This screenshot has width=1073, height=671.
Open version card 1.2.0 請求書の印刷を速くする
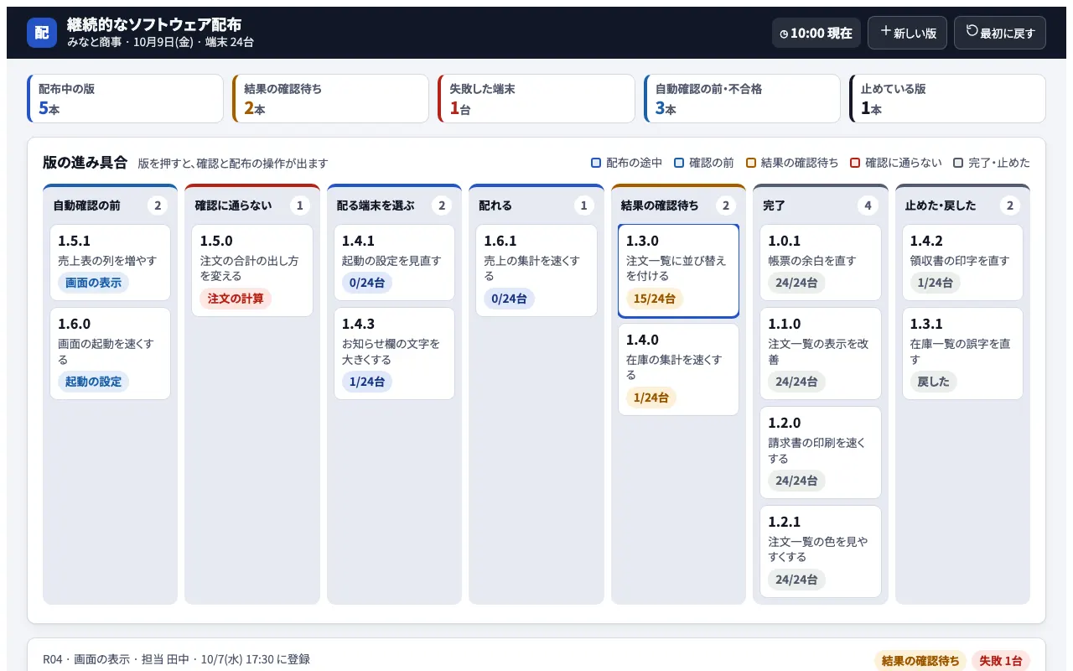pos(821,452)
